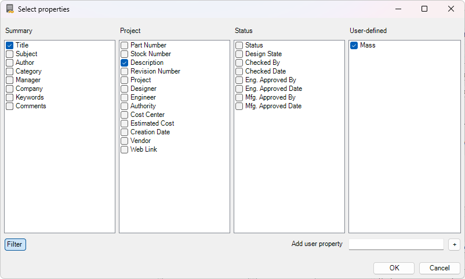
Task: Check the Estimated Cost box
Action: 124,123
